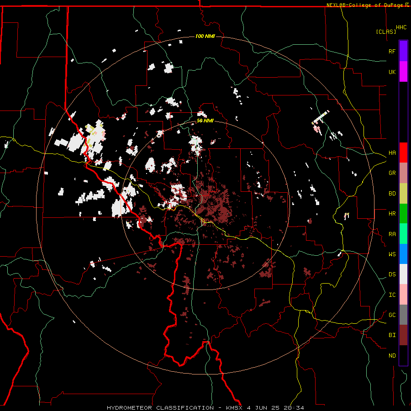Click the GC legend label
This screenshot has height=411, width=411.
tap(392, 315)
